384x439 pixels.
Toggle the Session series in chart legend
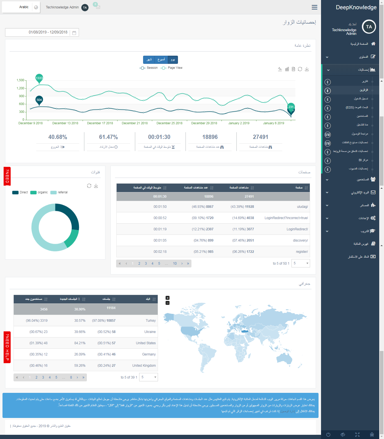tap(149, 68)
